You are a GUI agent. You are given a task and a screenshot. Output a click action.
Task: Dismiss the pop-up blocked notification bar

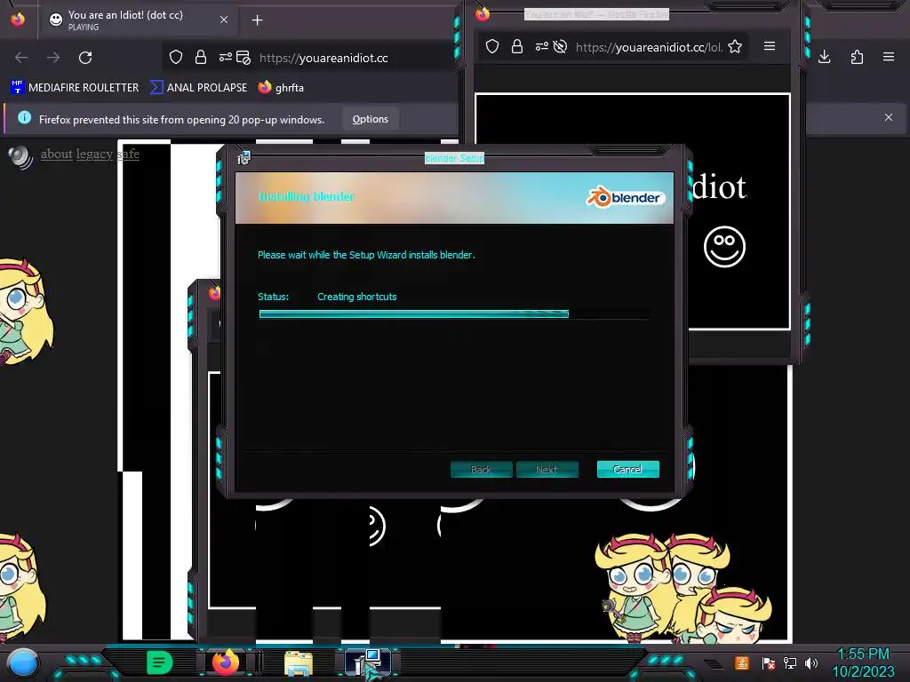889,117
